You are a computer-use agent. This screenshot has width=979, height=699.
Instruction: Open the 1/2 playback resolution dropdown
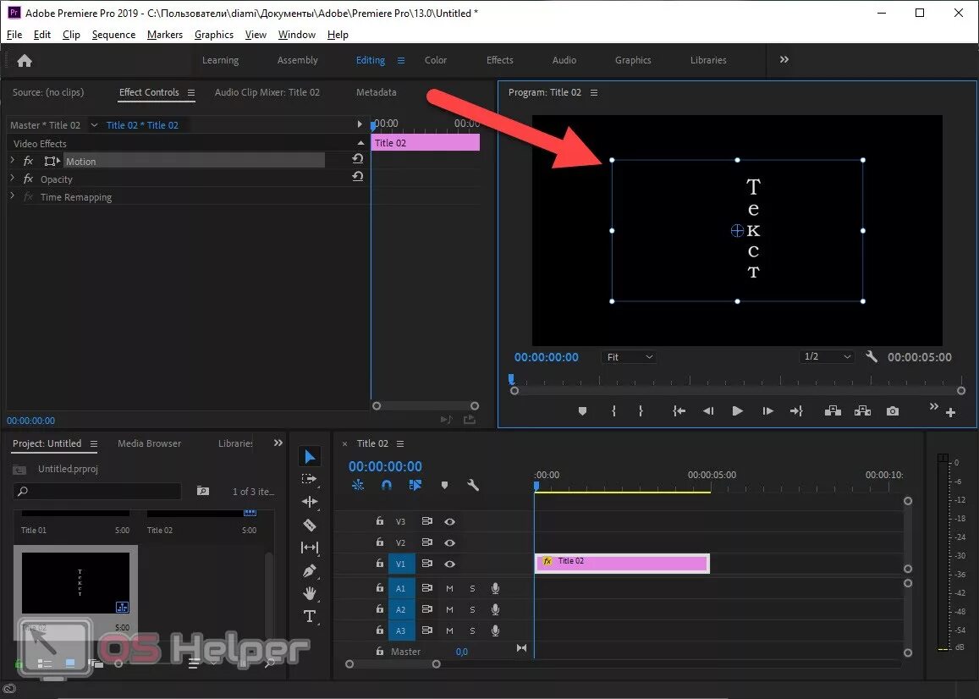click(x=827, y=356)
